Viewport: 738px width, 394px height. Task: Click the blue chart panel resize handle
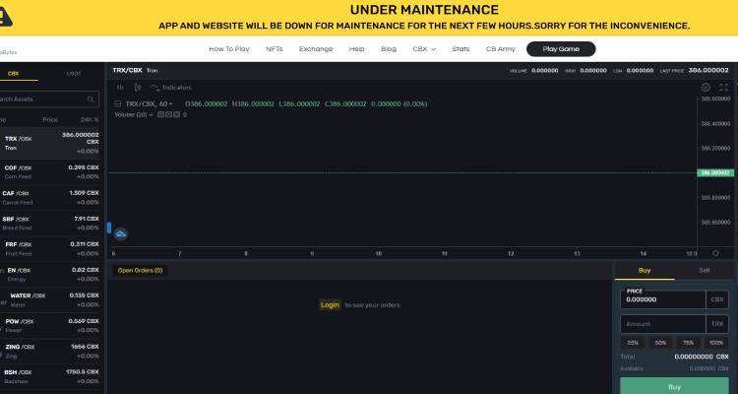(x=108, y=228)
